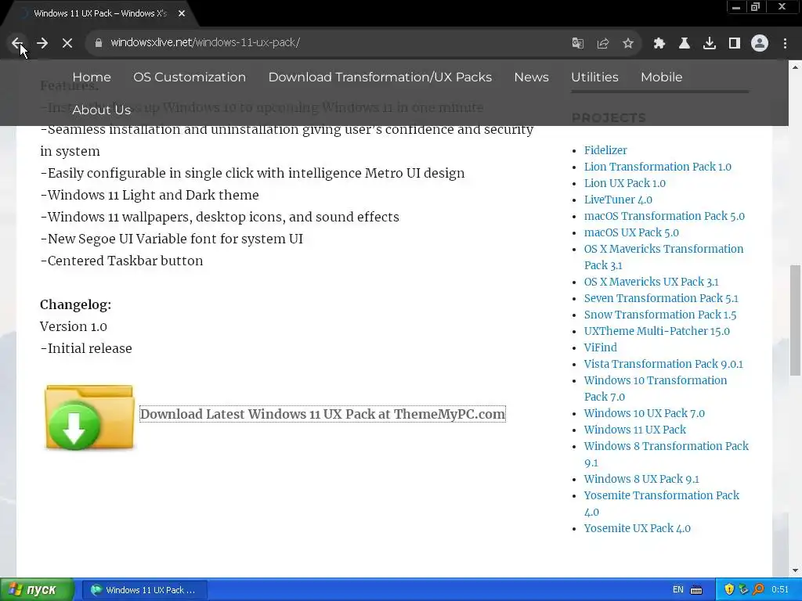This screenshot has width=802, height=601.
Task: Open Windows 11 UX Pack sidebar link
Action: (635, 430)
